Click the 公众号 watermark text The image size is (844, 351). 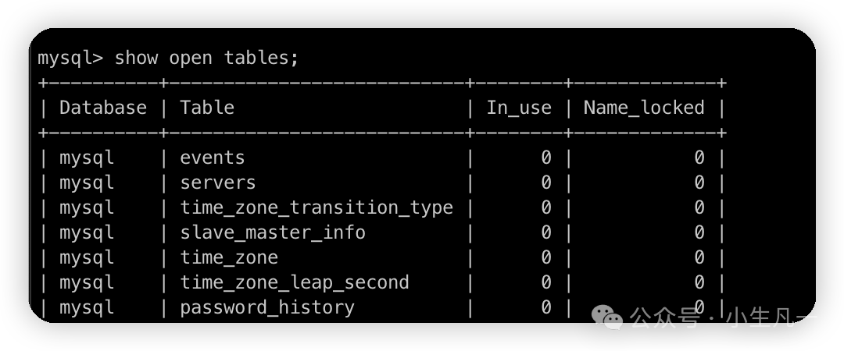[x=665, y=317]
